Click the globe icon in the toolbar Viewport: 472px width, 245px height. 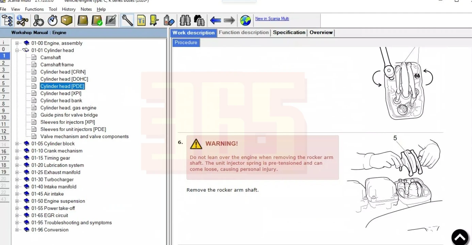tap(245, 20)
